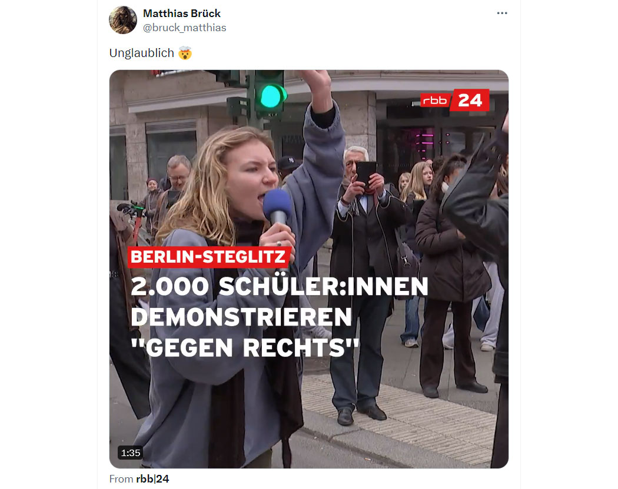Click the rbb 24 logo watermark

coord(454,100)
